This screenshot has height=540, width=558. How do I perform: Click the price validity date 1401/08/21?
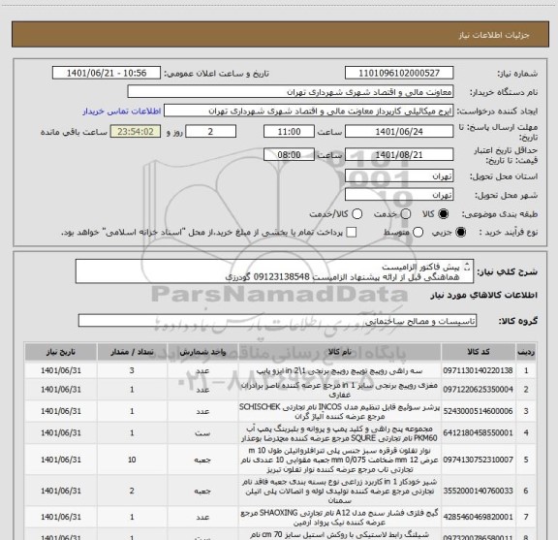(399, 154)
